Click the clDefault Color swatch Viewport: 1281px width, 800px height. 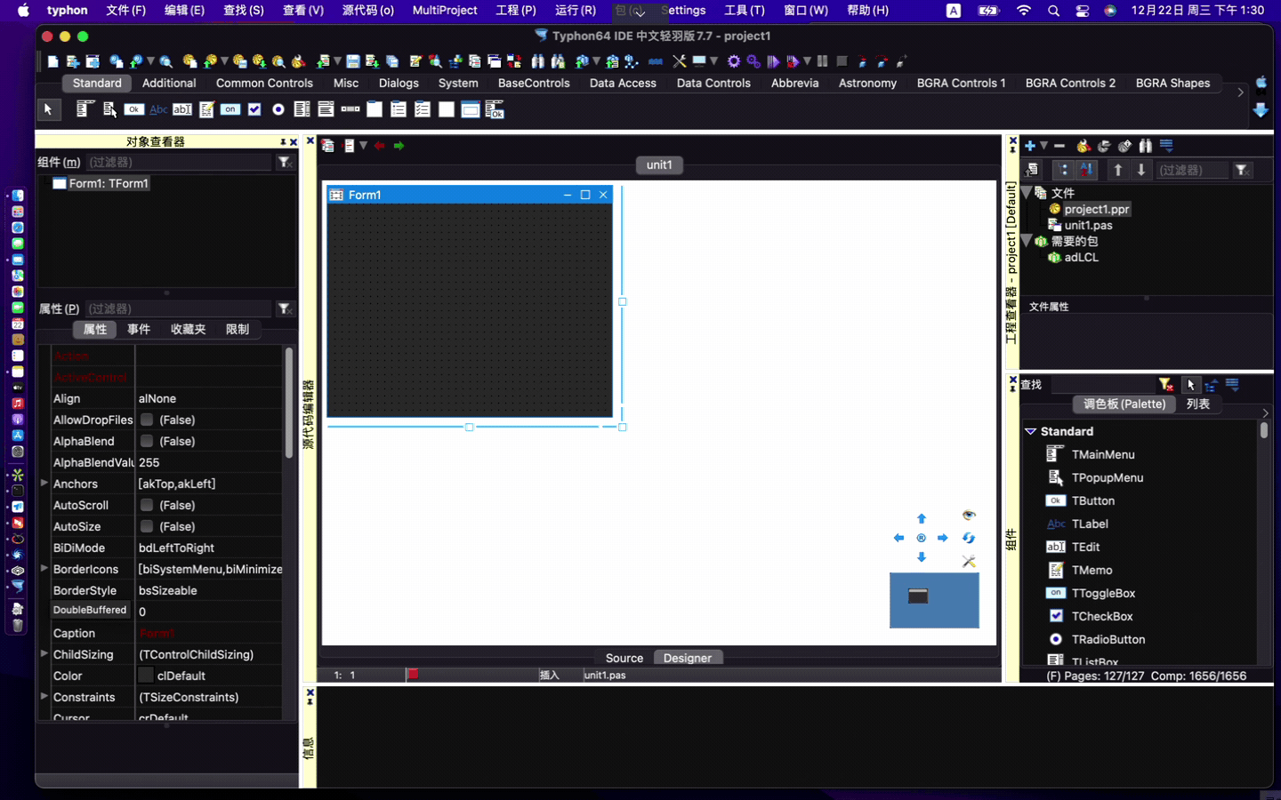click(146, 676)
